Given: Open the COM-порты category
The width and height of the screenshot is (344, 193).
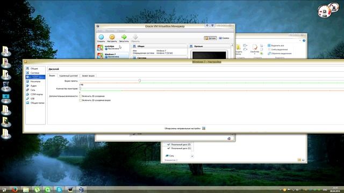Looking at the screenshot, I should (35, 94).
